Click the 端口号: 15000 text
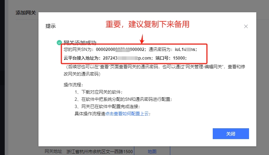Viewport: 269px width, 155px height. coord(171,58)
